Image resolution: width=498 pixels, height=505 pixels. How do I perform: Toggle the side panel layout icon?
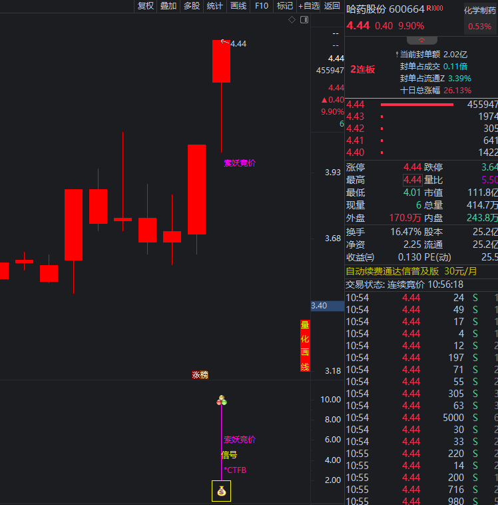coord(304,20)
